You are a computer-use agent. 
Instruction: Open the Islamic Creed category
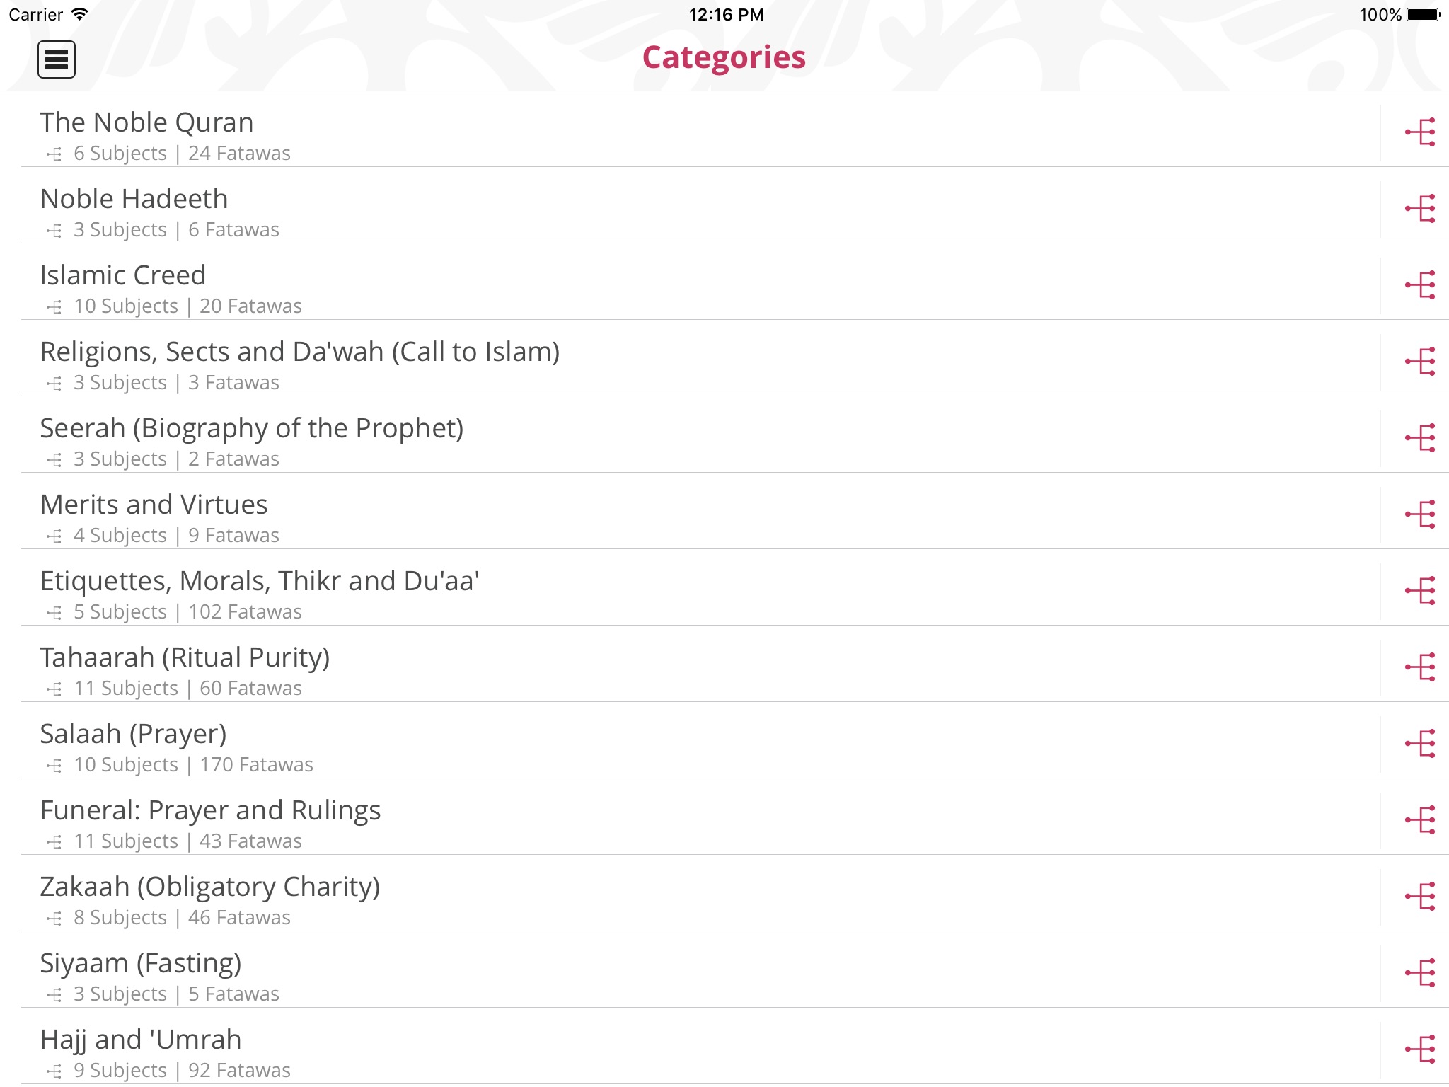coord(123,276)
